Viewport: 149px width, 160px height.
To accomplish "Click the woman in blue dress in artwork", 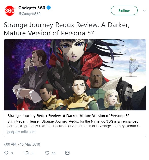I will (133, 67).
